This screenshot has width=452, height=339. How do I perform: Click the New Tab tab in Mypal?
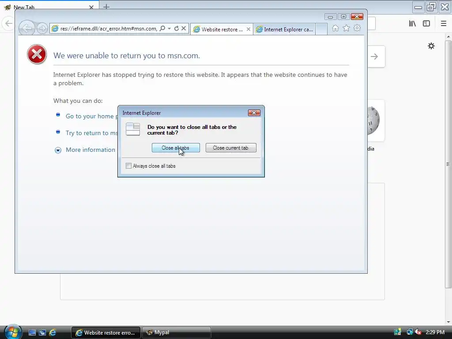click(x=49, y=7)
